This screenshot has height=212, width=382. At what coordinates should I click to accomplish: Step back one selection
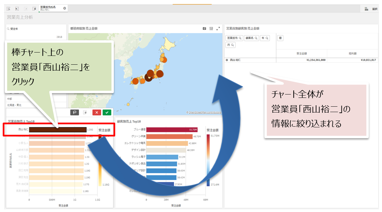17,8
